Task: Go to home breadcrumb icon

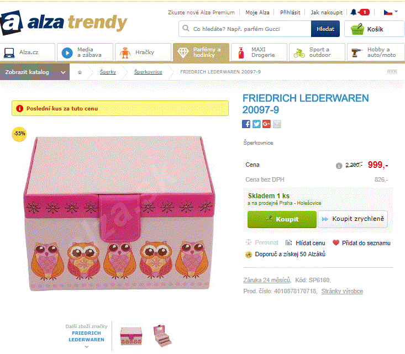Action: (x=80, y=72)
